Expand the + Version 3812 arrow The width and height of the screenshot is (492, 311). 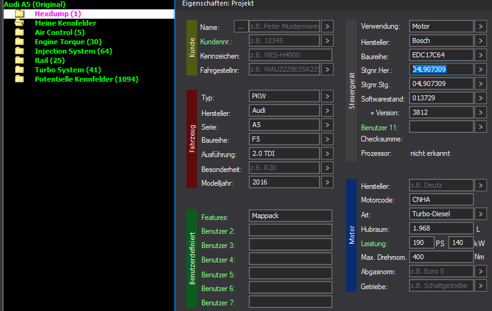coord(481,112)
